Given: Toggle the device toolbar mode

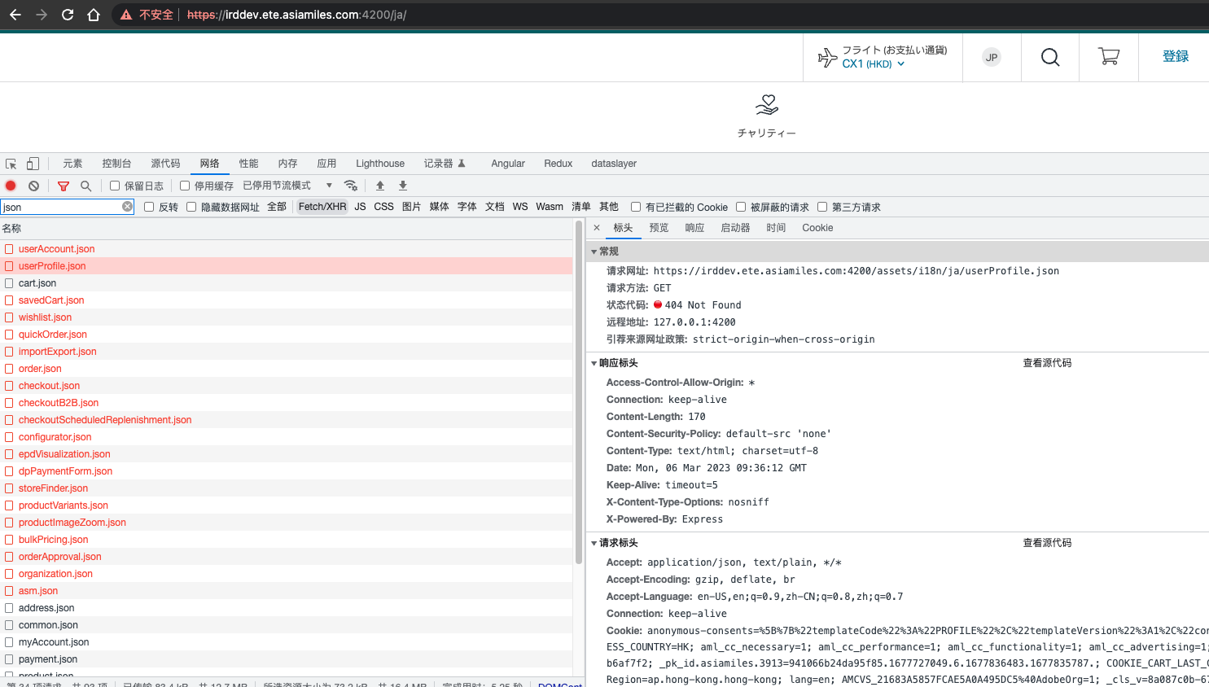Looking at the screenshot, I should (x=32, y=164).
